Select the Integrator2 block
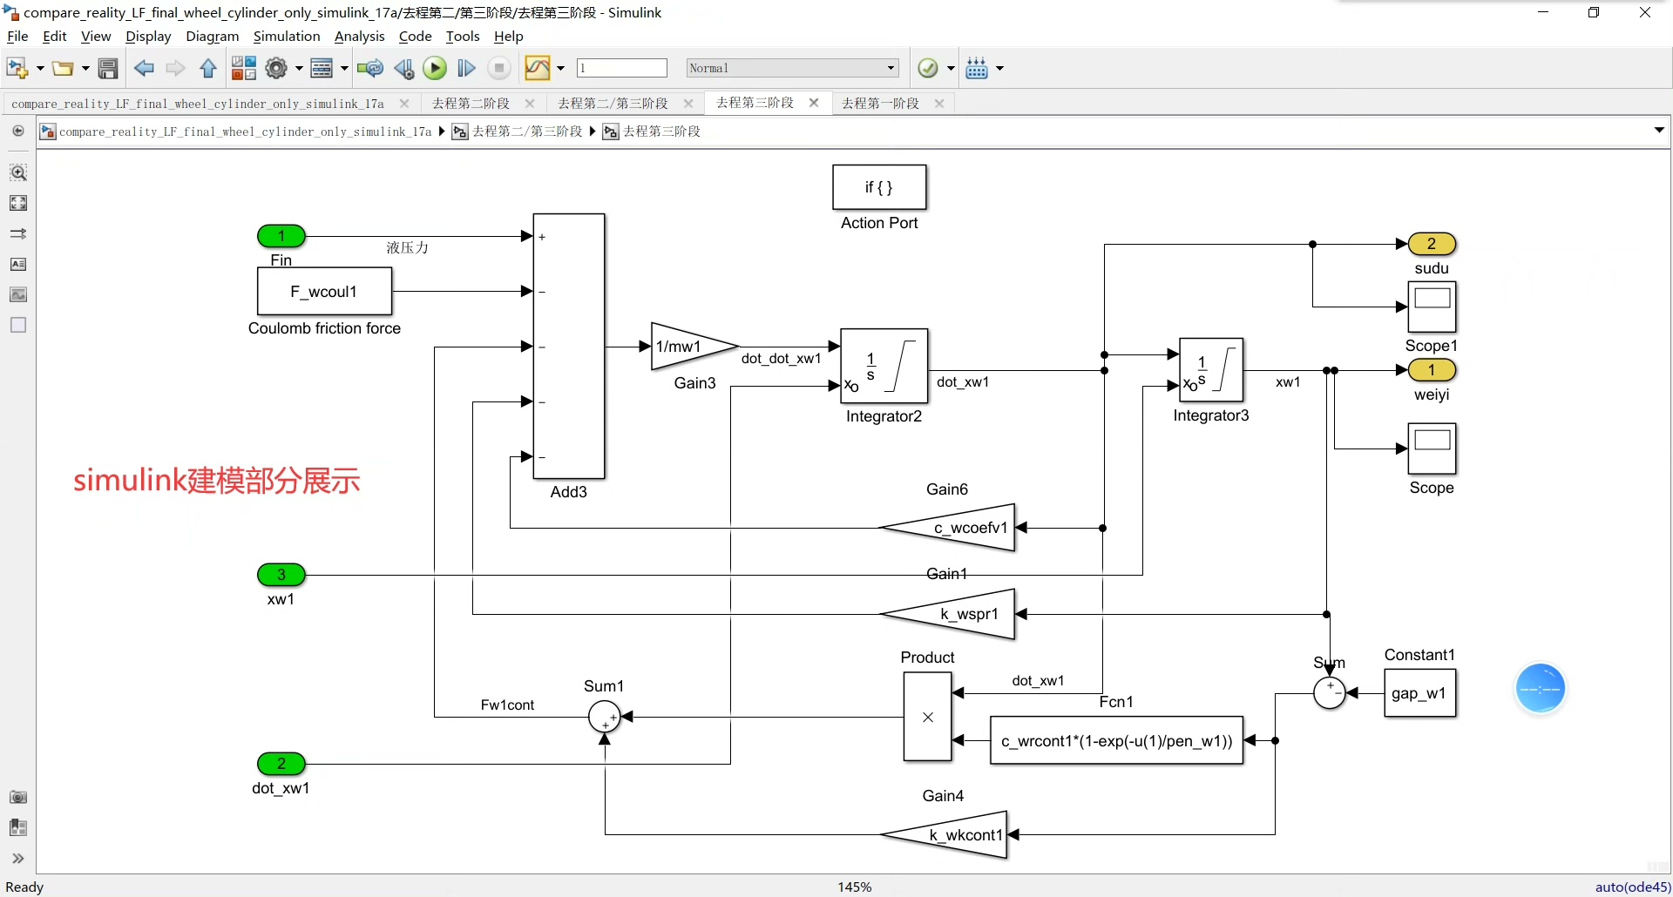This screenshot has height=897, width=1673. [x=884, y=366]
